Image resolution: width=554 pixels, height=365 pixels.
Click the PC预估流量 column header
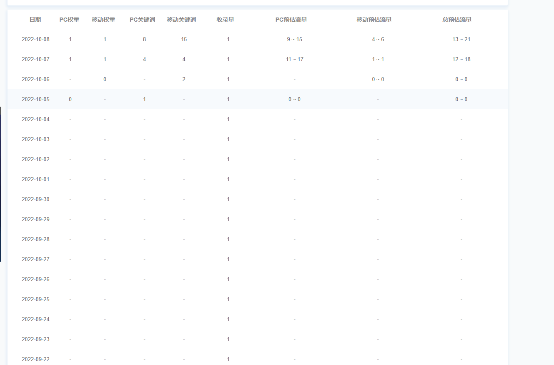[x=291, y=20]
